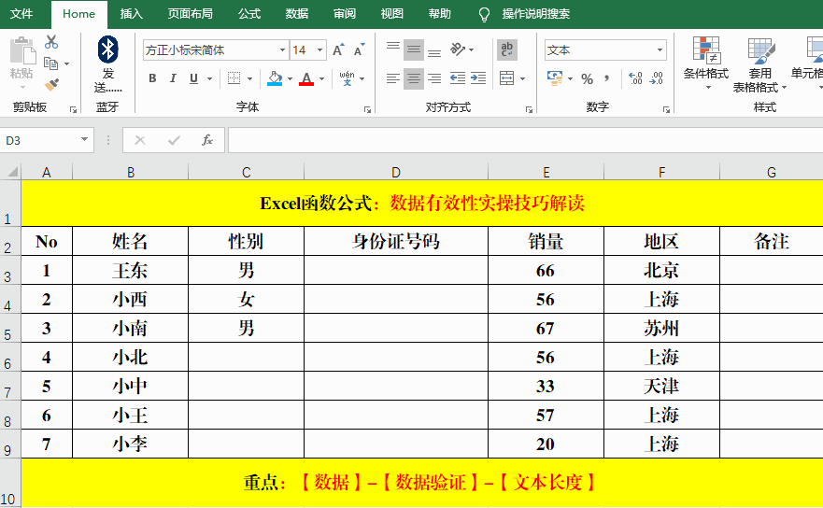Open font group dialog launcher
823x508 pixels.
(367, 109)
